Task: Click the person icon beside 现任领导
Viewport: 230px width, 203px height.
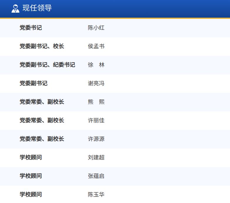Action: (15, 9)
